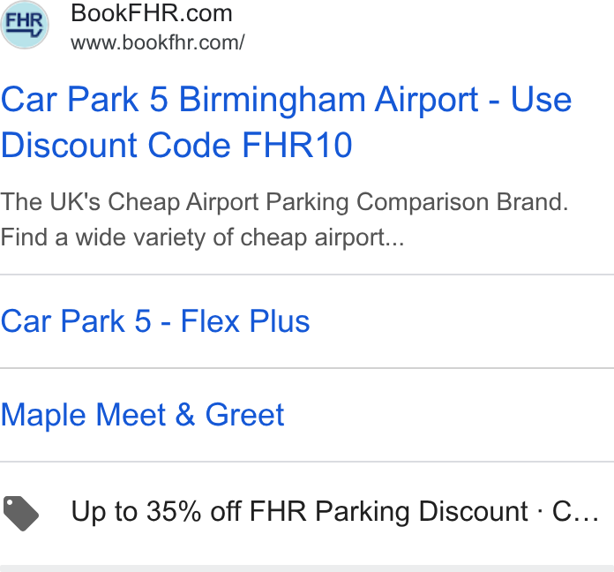Click the word Greet in the Maple sitelink
The width and height of the screenshot is (614, 572).
(x=244, y=415)
